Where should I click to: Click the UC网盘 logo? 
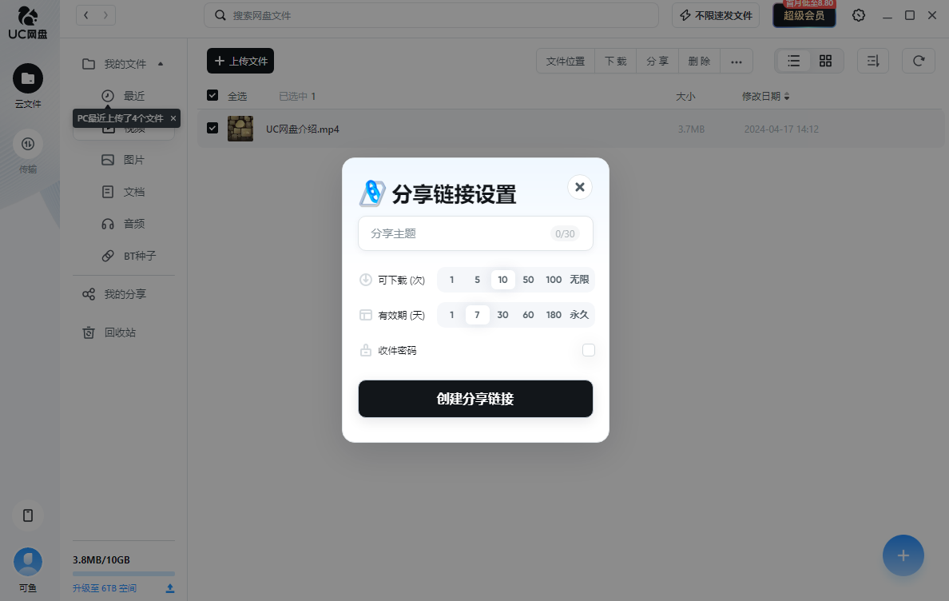pos(28,22)
